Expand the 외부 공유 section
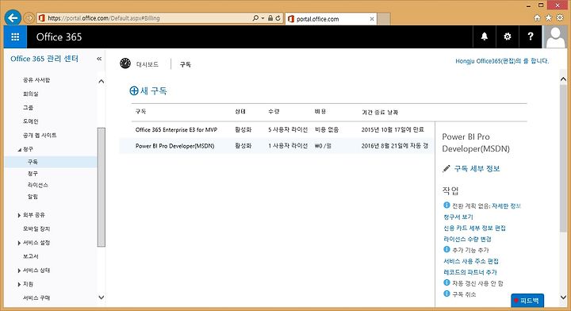Viewport: 571px width, 311px height. coord(19,215)
